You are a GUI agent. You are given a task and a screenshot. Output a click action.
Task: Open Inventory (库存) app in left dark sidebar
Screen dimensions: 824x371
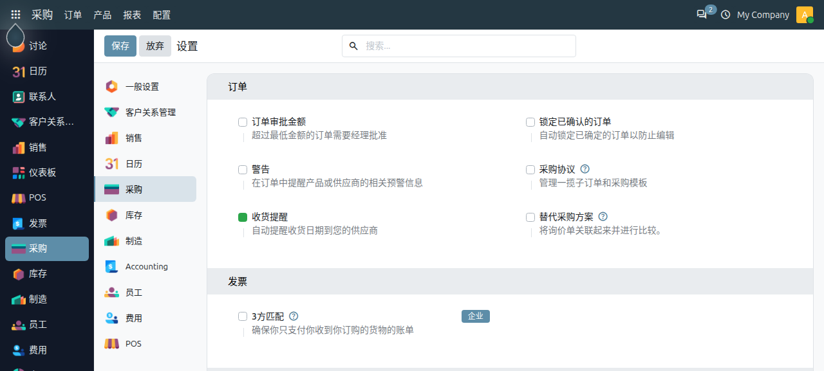pos(47,274)
